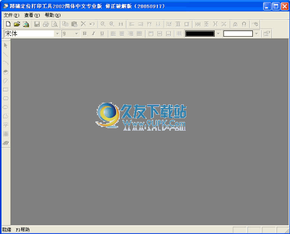Set vertical text alignment to middle
Image resolution: width=290 pixels, height=234 pixels.
pyautogui.click(x=159, y=34)
